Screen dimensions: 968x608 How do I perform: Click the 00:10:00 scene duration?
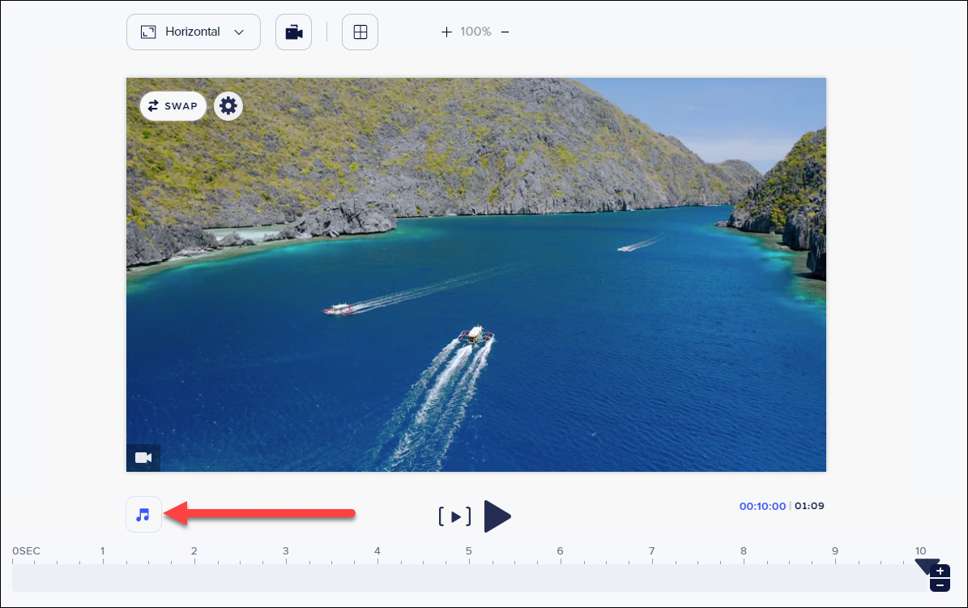761,507
